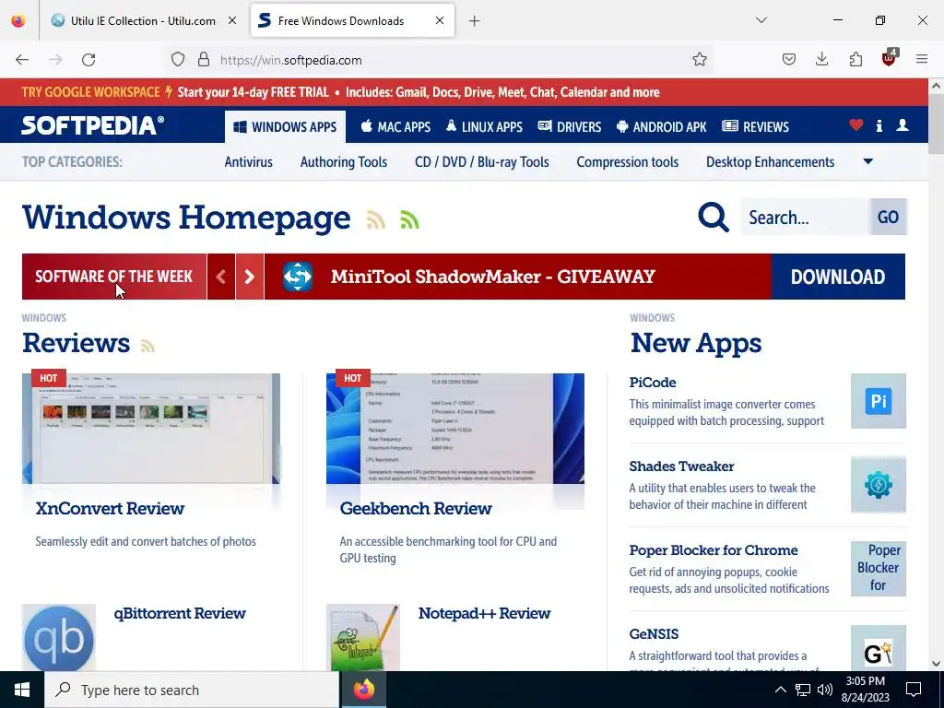Click the Notepad++ logo thumbnail

363,638
